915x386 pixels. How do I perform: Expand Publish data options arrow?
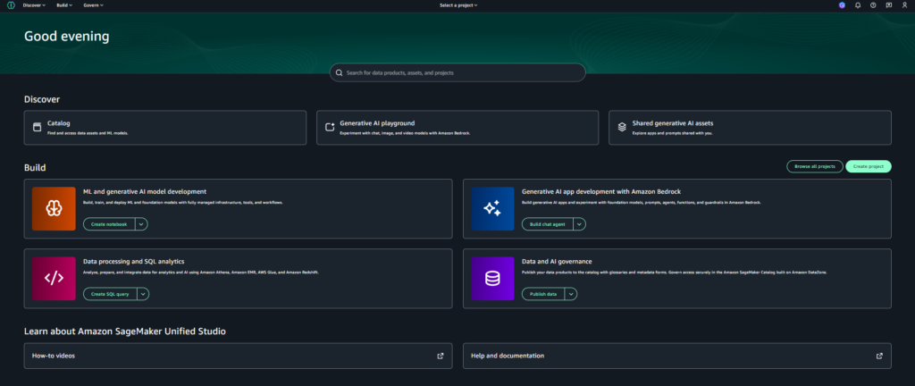[x=571, y=294]
